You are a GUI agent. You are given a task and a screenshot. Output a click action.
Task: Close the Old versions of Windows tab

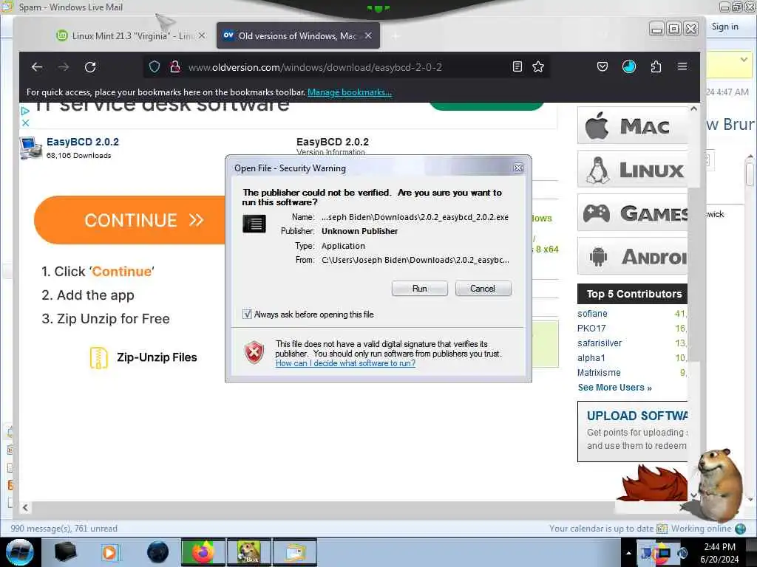(368, 35)
